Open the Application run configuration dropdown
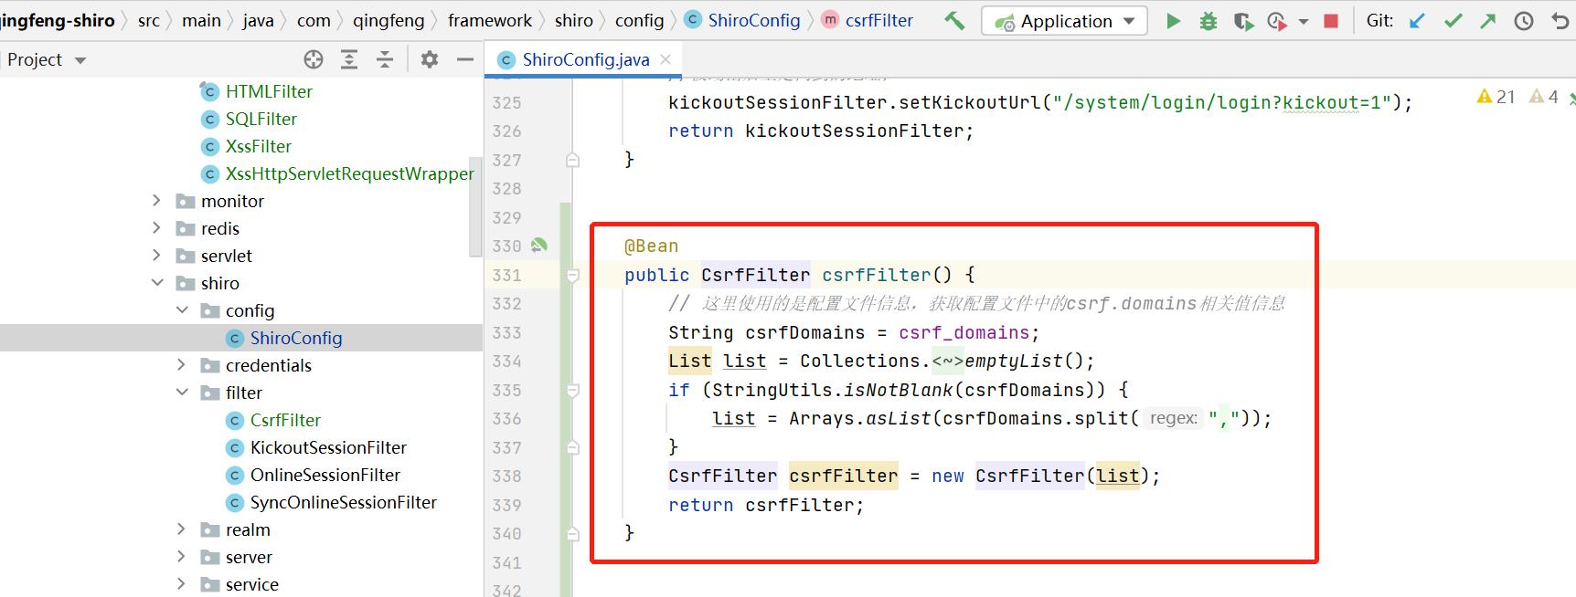This screenshot has width=1576, height=597. click(x=1064, y=21)
